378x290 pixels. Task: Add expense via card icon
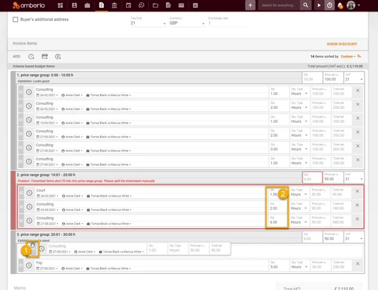[45, 57]
